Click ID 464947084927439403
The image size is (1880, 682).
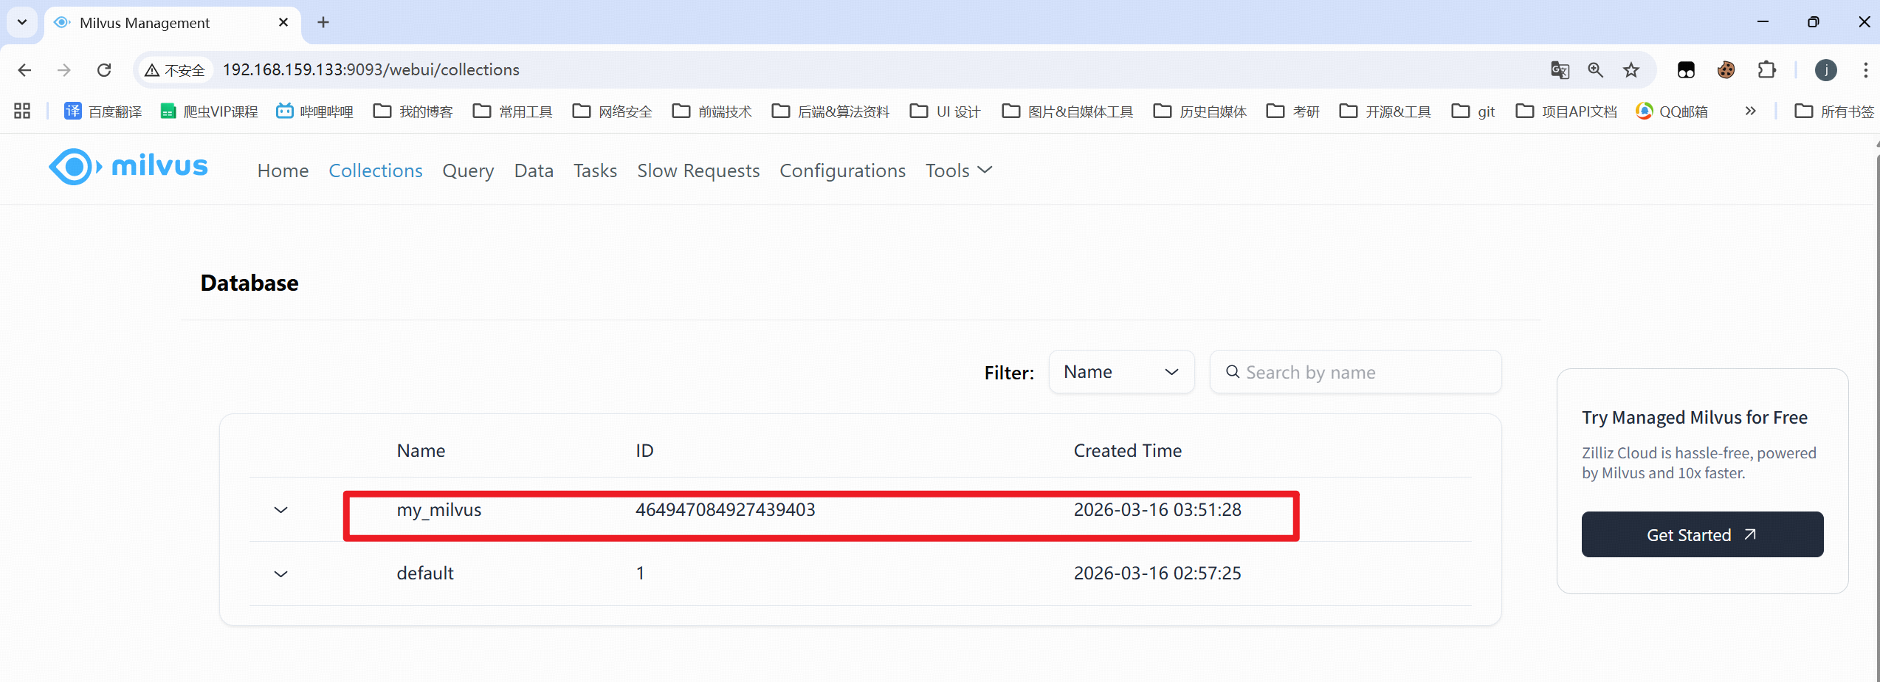pos(726,510)
